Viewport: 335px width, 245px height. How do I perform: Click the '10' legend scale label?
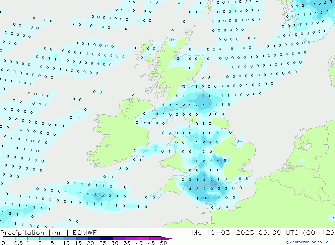point(66,243)
